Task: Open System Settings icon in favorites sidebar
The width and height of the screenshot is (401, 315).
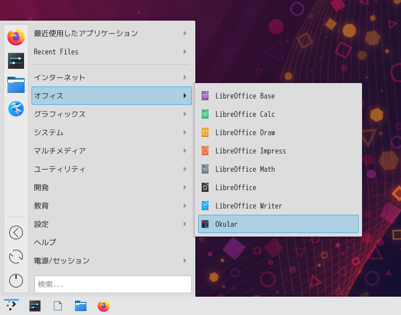Action: click(16, 61)
